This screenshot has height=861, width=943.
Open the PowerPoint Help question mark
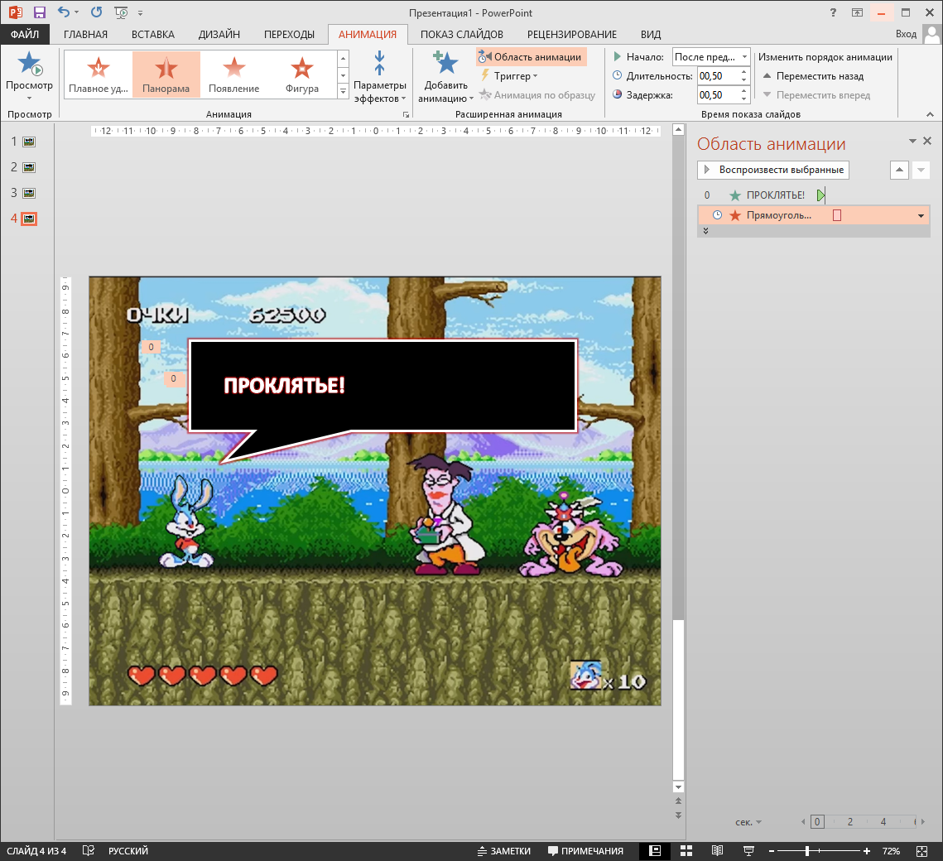833,12
